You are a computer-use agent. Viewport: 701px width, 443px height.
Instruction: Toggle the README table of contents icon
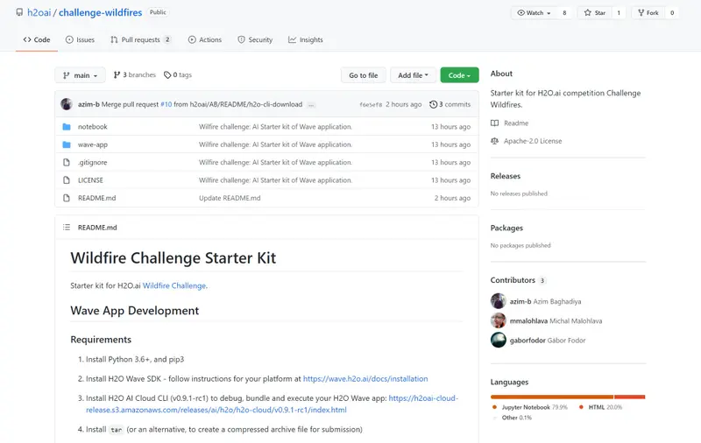point(67,228)
